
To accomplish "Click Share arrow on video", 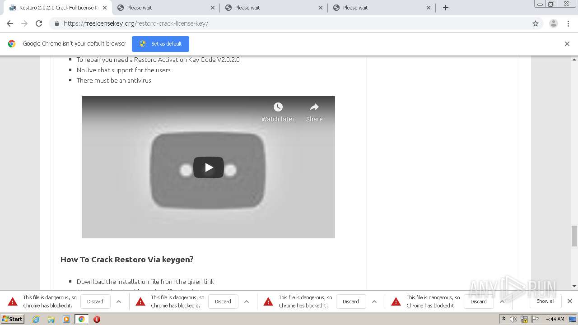I will click(x=314, y=107).
